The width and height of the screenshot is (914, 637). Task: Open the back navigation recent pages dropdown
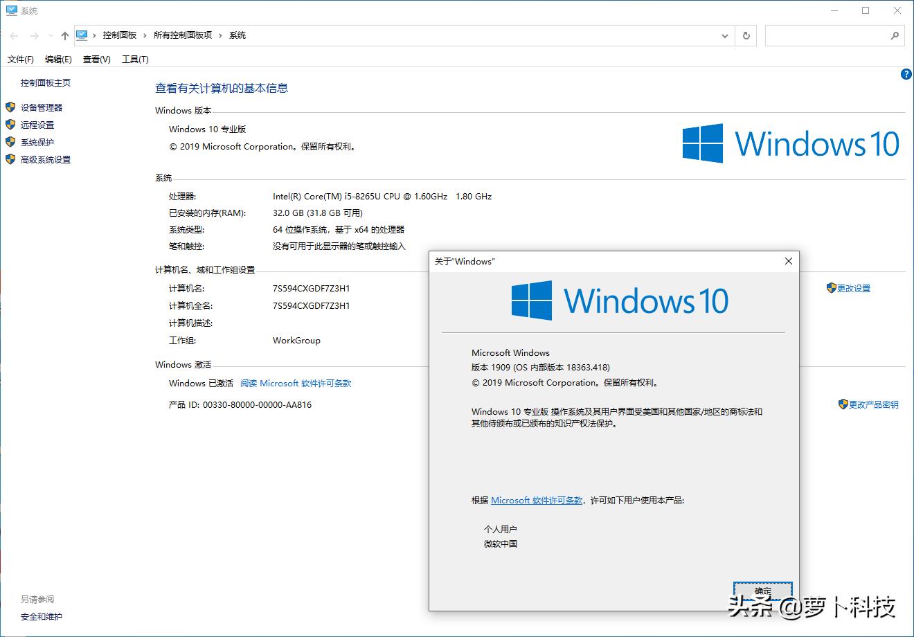[x=49, y=35]
